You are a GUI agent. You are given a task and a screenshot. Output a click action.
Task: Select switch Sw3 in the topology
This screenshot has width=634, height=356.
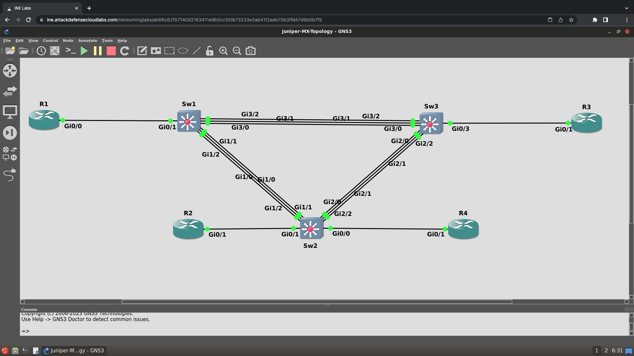[431, 123]
